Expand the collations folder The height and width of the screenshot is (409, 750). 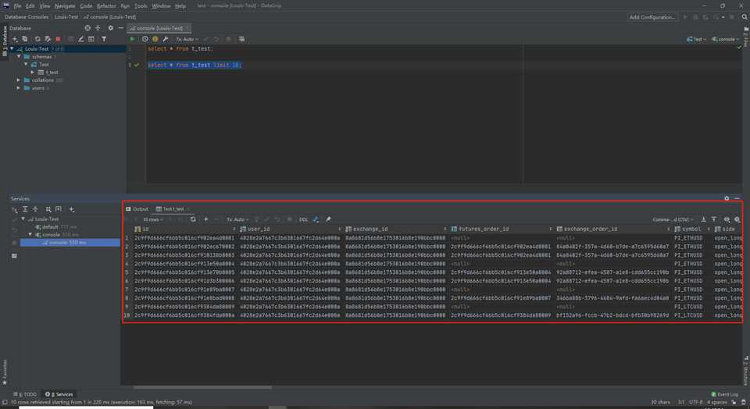tap(19, 80)
